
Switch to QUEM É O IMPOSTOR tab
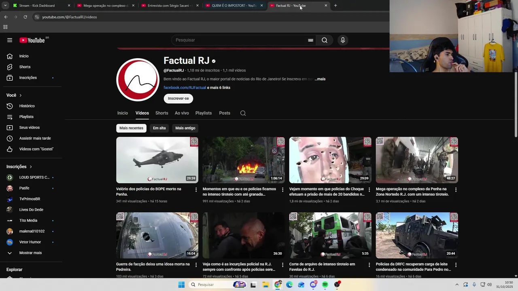(234, 6)
